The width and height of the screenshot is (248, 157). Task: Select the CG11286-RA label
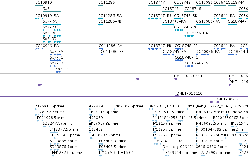pyautogui.click(x=110, y=16)
